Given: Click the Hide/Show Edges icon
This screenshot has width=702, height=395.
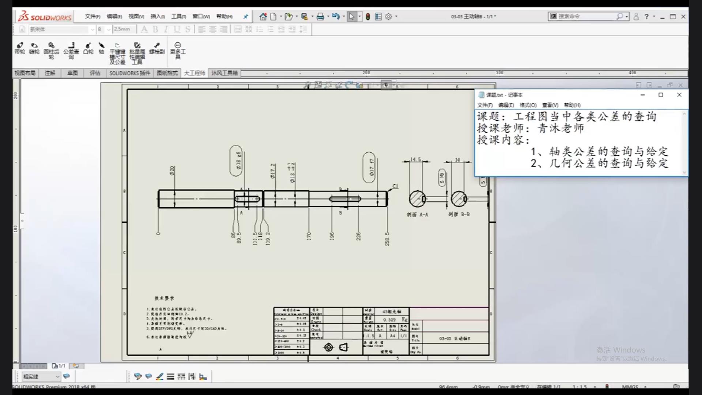Looking at the screenshot, I should tap(192, 376).
